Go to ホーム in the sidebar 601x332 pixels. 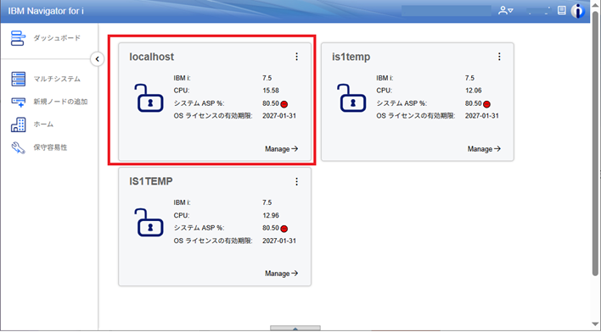coord(43,125)
